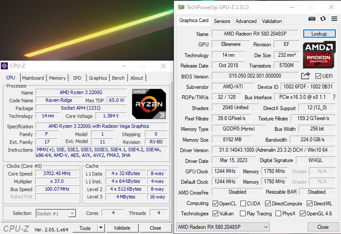Click the GPU-Z title bar icon
The height and width of the screenshot is (234, 341).
pyautogui.click(x=181, y=7)
